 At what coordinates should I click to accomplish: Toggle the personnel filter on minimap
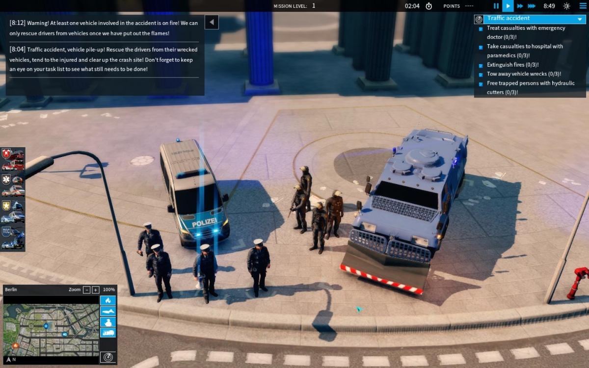pos(108,322)
